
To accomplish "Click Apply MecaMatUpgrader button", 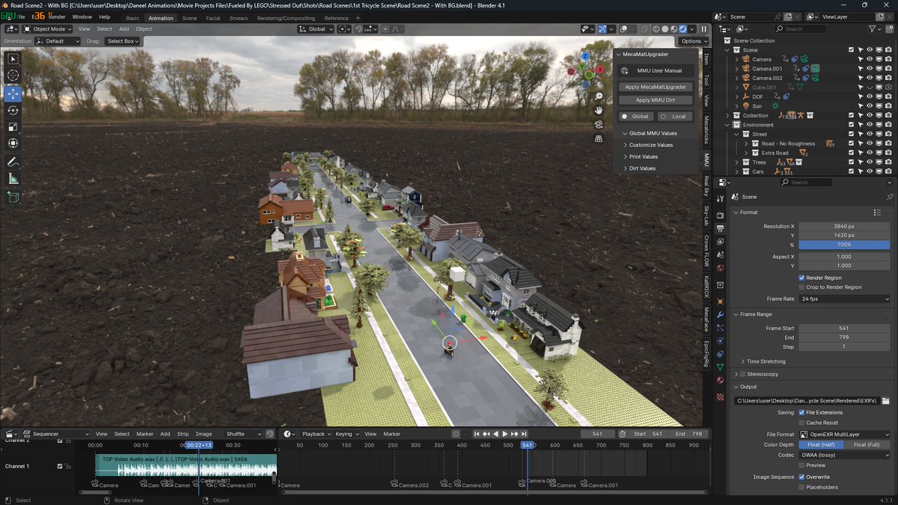I will 656,87.
